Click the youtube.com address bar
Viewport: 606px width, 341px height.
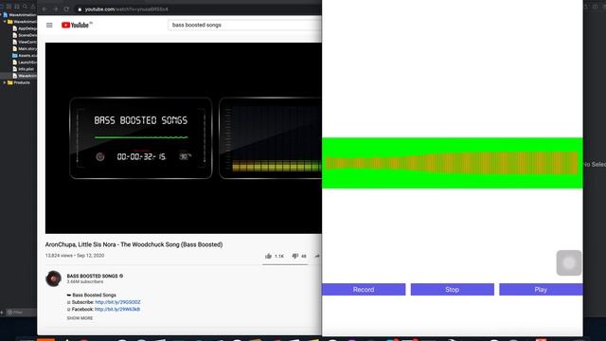coord(126,9)
